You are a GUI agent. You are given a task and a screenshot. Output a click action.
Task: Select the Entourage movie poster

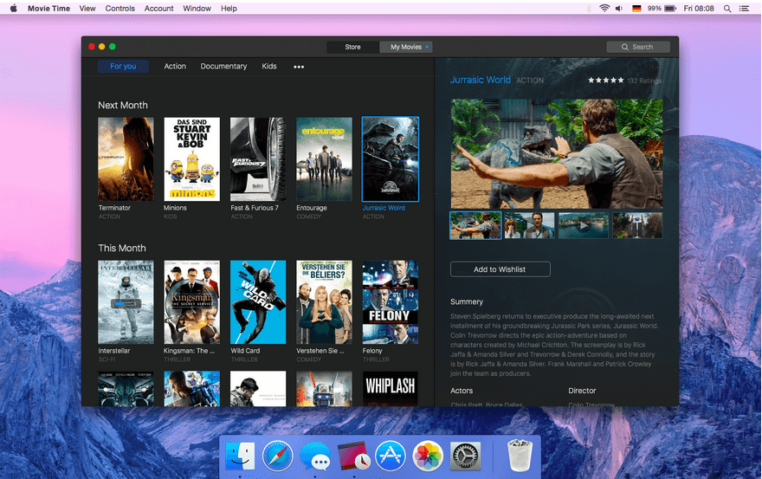[324, 159]
